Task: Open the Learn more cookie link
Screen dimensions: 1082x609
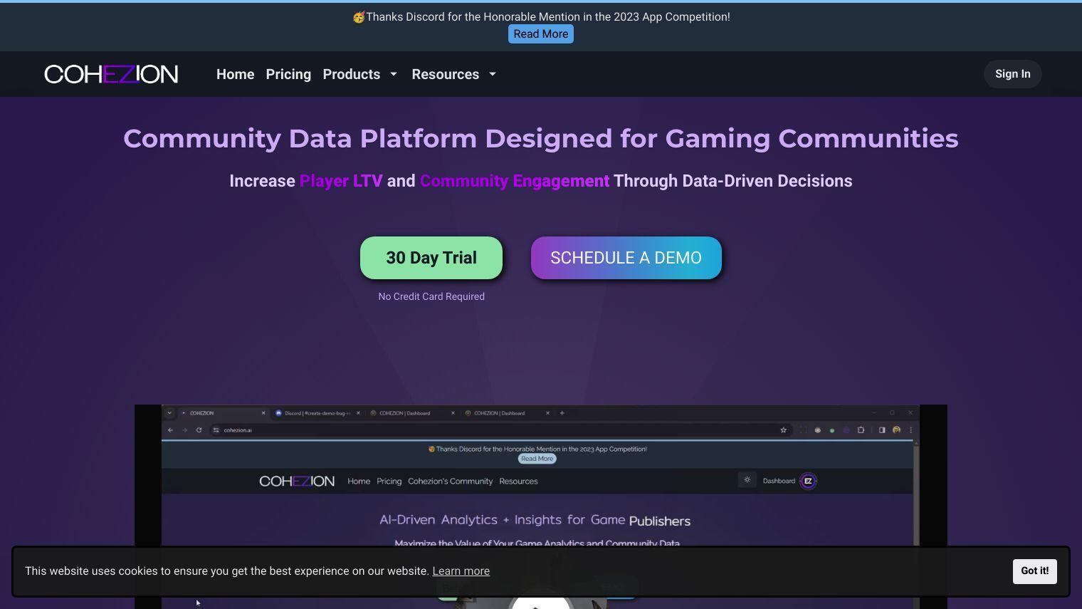Action: (x=461, y=571)
